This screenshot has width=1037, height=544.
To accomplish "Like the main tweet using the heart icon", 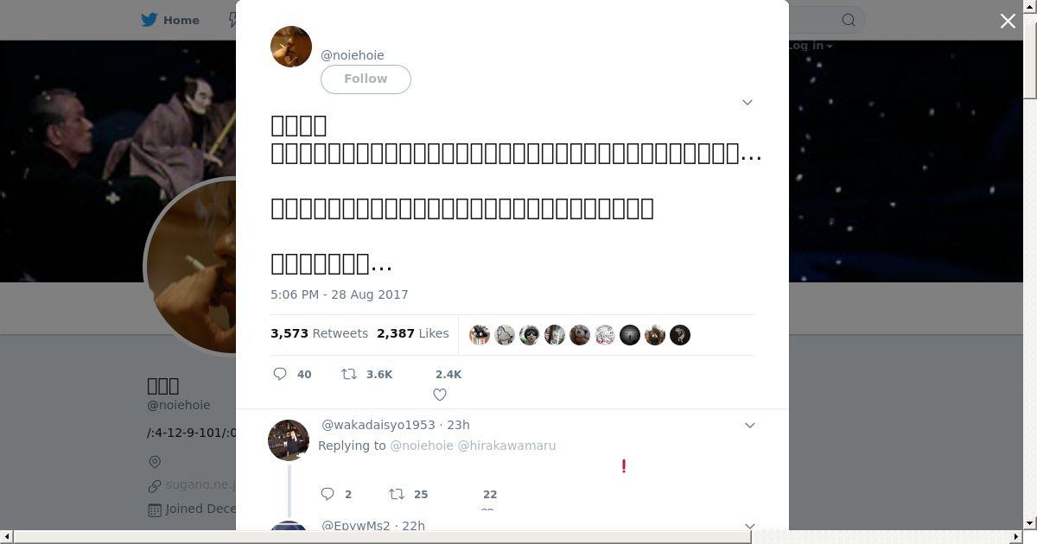I will (440, 395).
